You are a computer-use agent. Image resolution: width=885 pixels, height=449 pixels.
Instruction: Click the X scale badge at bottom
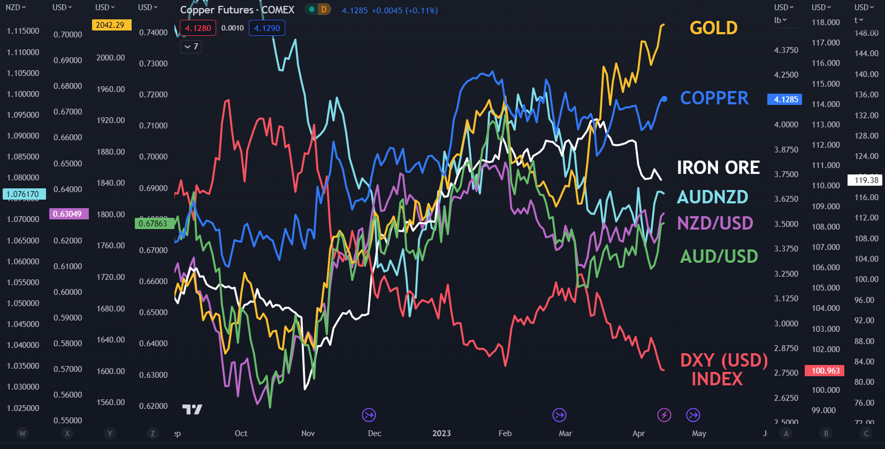(x=67, y=433)
